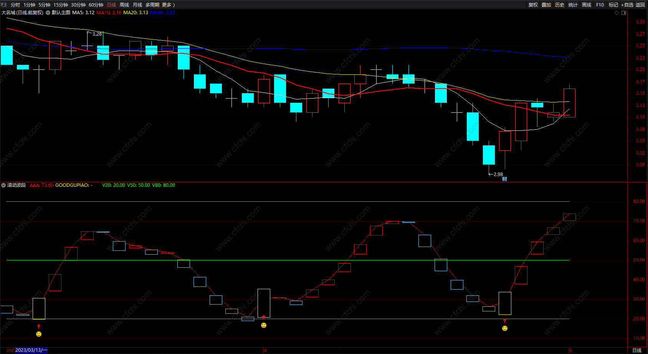Select the 15分钟 period tab
The image size is (648, 354).
61,5
